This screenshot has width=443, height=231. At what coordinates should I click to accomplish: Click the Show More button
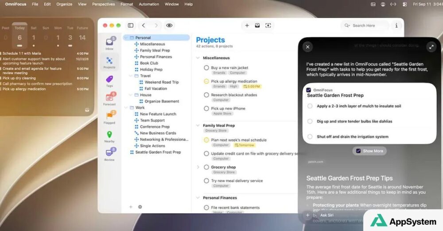coord(369,151)
